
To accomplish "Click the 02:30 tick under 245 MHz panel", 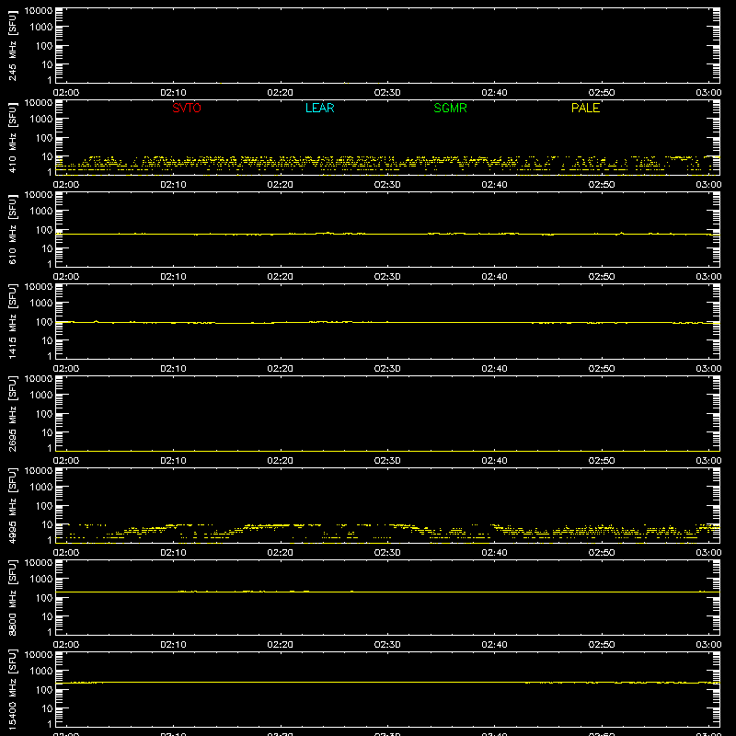I will pyautogui.click(x=387, y=93).
